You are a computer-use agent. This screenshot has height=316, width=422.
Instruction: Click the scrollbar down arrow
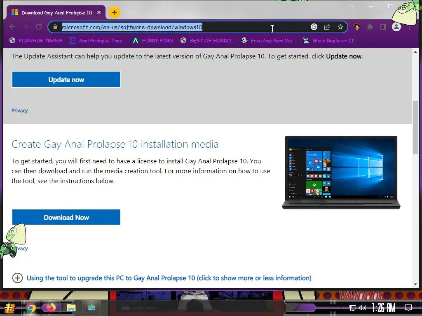pyautogui.click(x=415, y=284)
